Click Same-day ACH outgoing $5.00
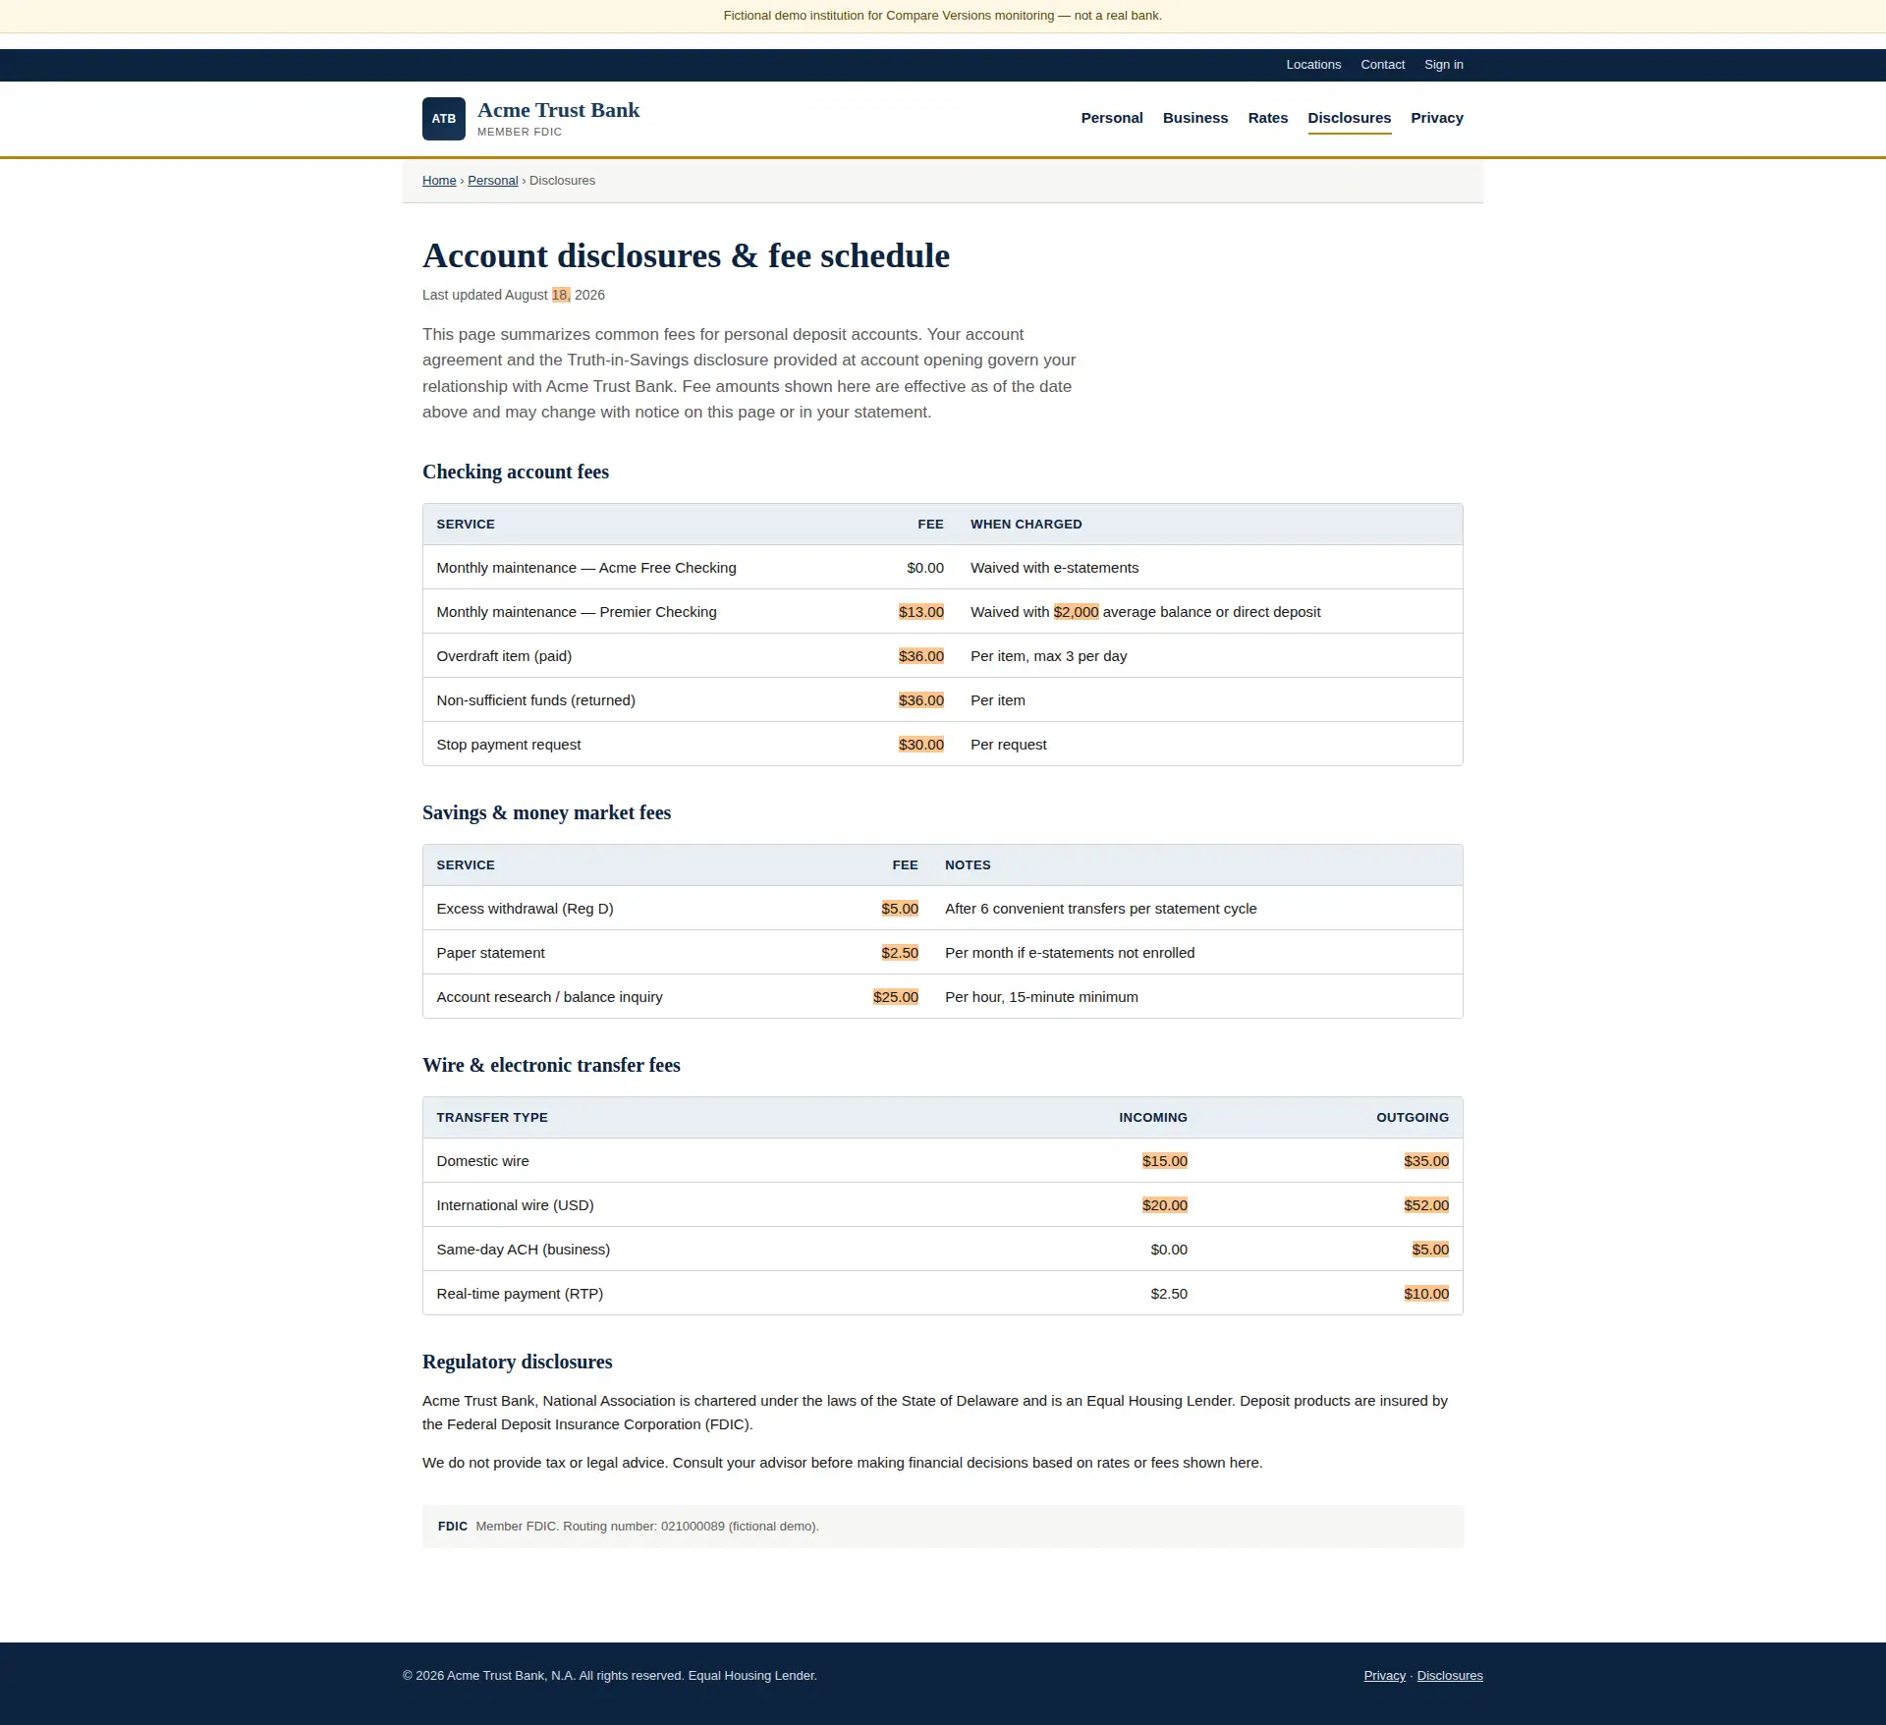This screenshot has height=1725, width=1886. (1430, 1250)
